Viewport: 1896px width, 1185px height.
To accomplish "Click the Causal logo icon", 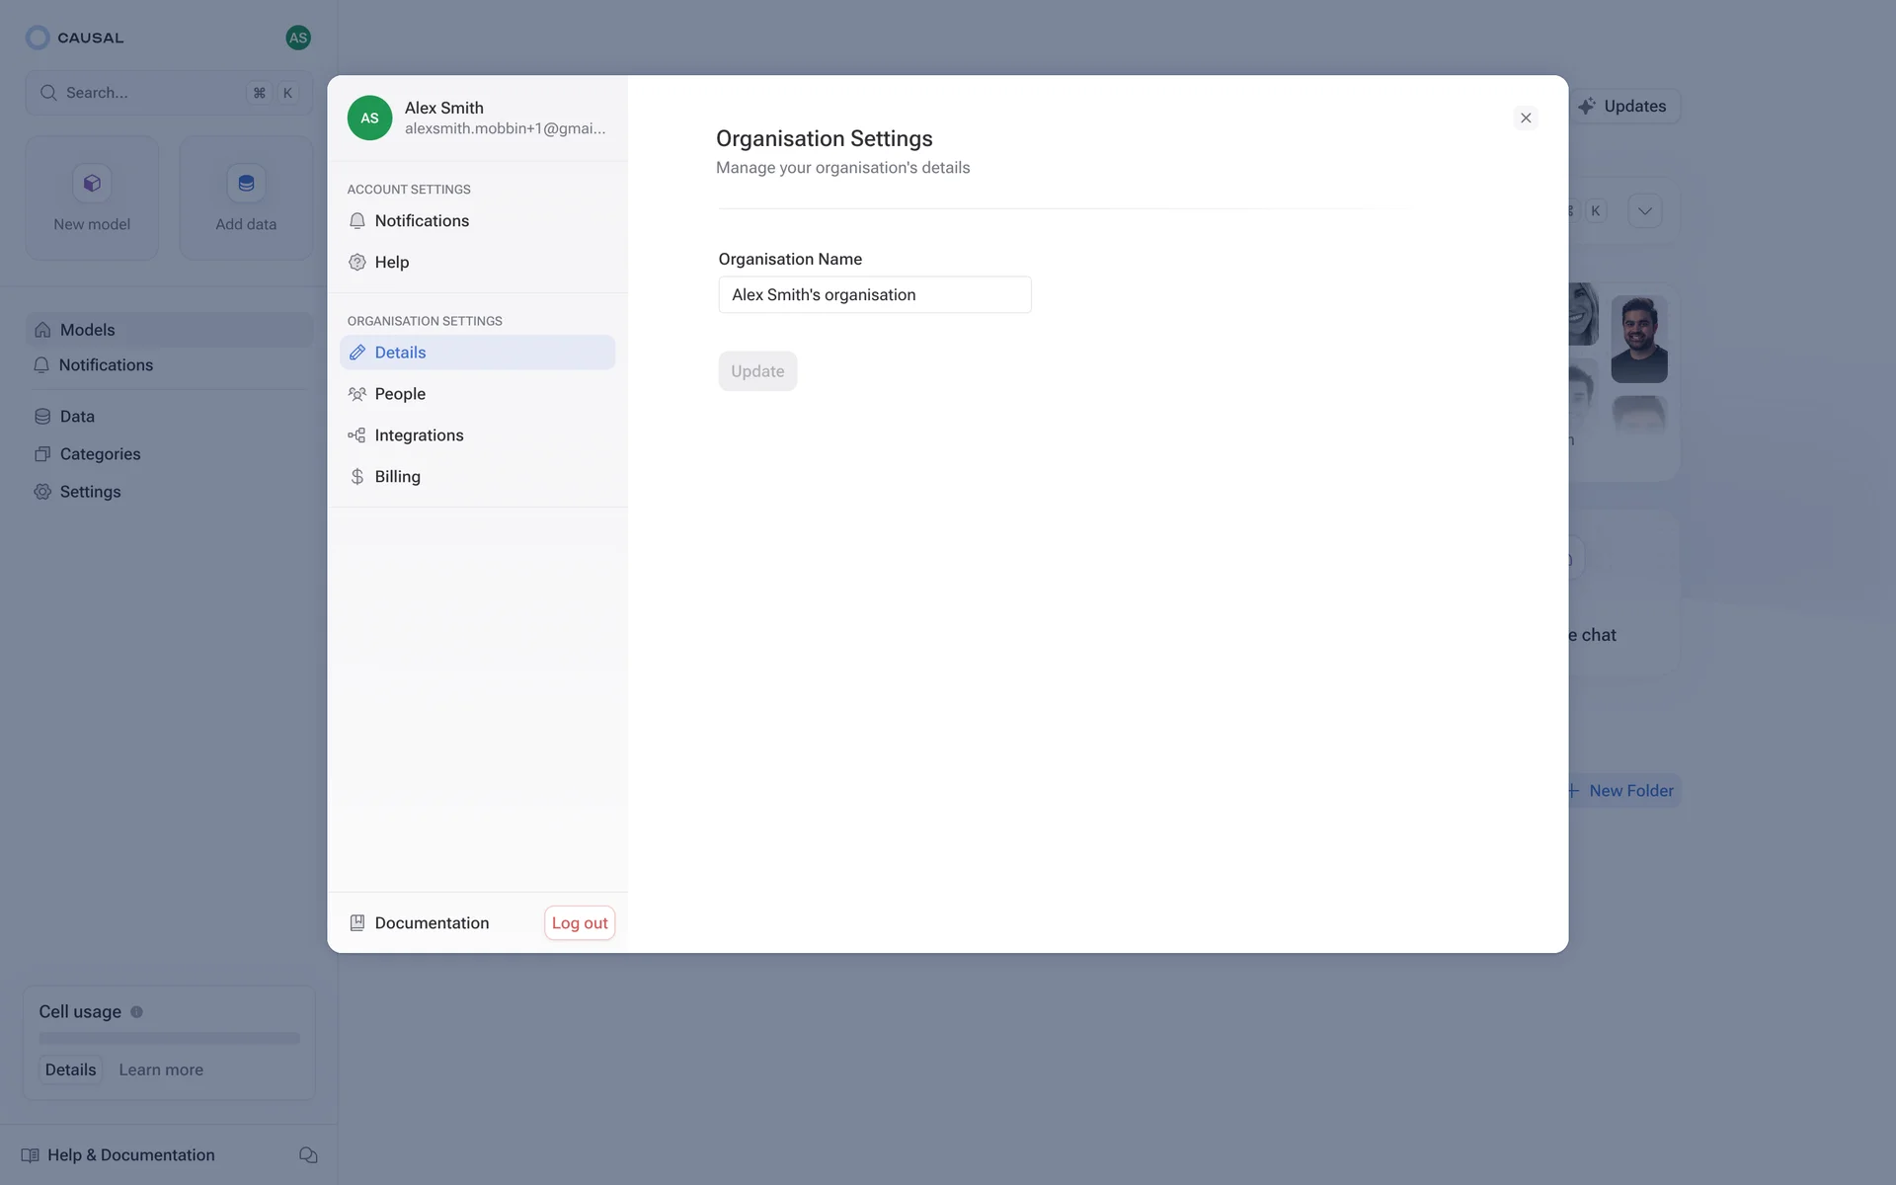I will (38, 38).
